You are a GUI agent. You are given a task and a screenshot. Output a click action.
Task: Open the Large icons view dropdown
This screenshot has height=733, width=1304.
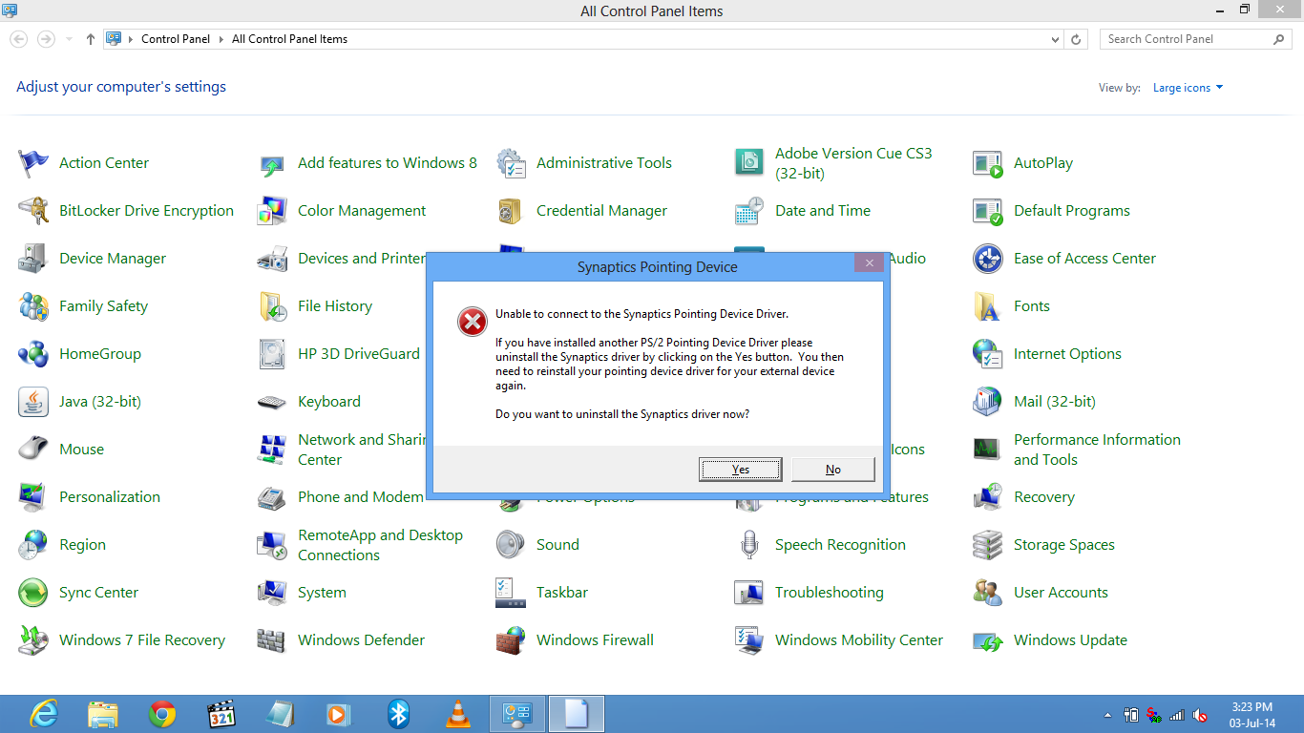(1184, 87)
